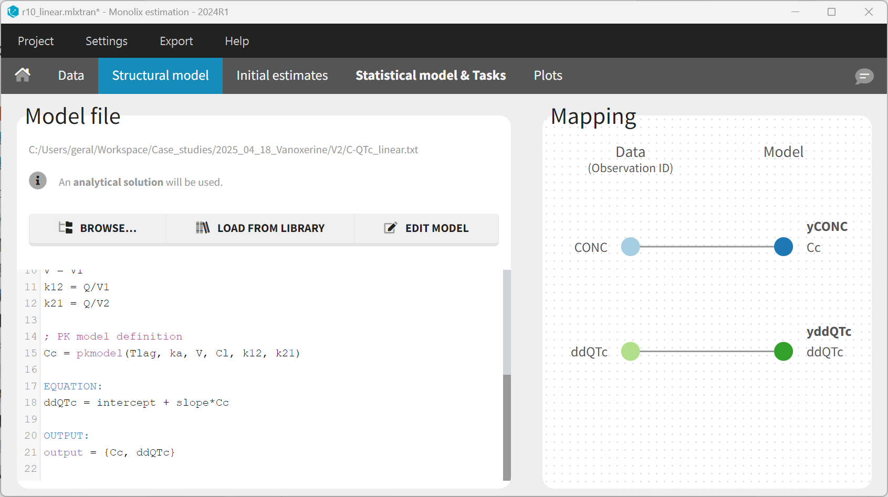Open the Export menu
This screenshot has width=888, height=497.
(176, 41)
